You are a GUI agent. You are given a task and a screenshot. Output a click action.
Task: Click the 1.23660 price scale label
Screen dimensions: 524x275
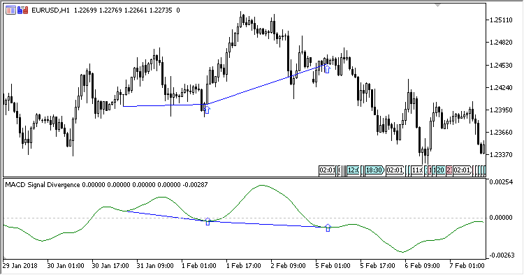tap(501, 133)
